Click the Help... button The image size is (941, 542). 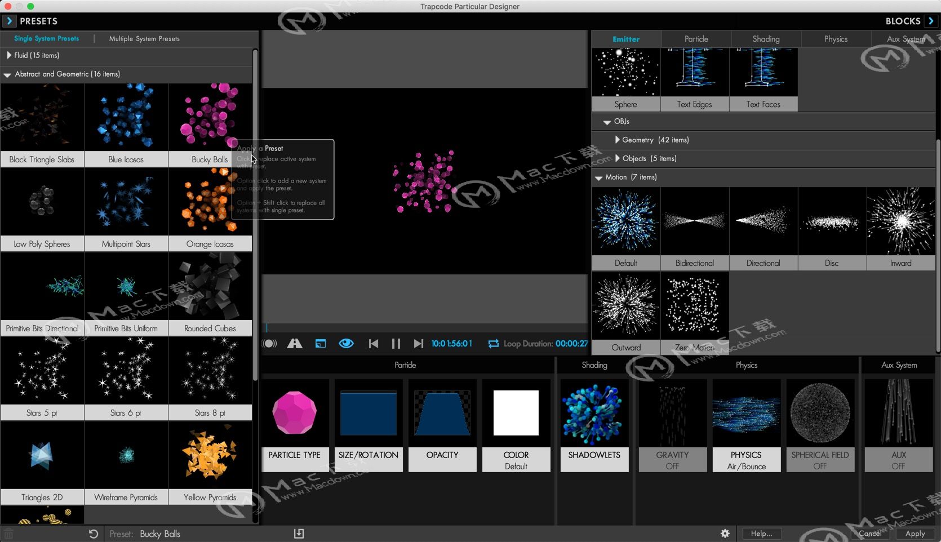761,534
